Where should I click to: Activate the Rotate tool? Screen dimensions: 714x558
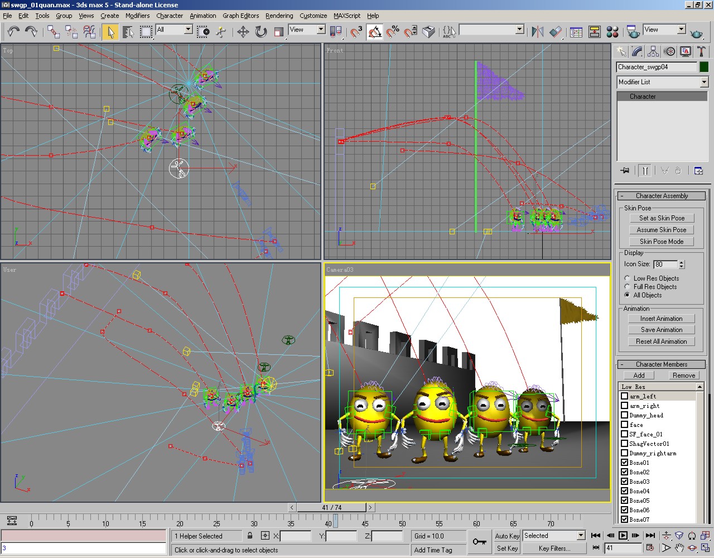point(260,32)
